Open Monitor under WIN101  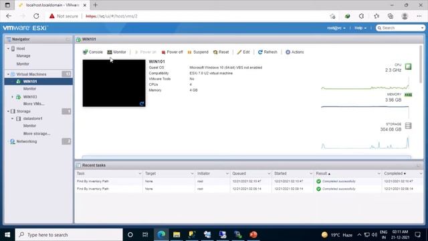[29, 89]
